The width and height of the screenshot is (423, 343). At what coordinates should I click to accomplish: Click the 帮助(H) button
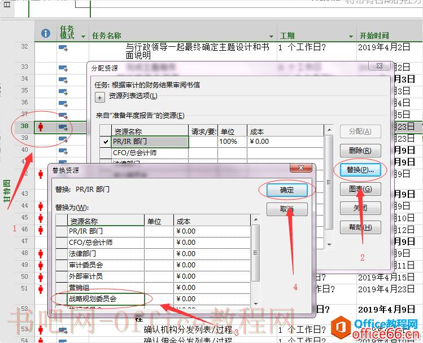pos(360,227)
